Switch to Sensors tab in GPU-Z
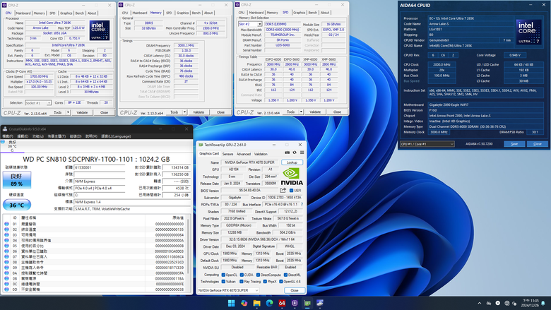This screenshot has height=310, width=551. click(x=227, y=154)
